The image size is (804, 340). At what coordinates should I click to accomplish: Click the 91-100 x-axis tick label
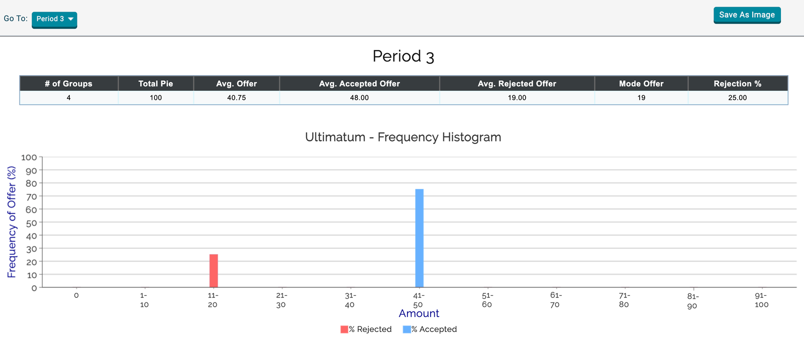pos(761,300)
